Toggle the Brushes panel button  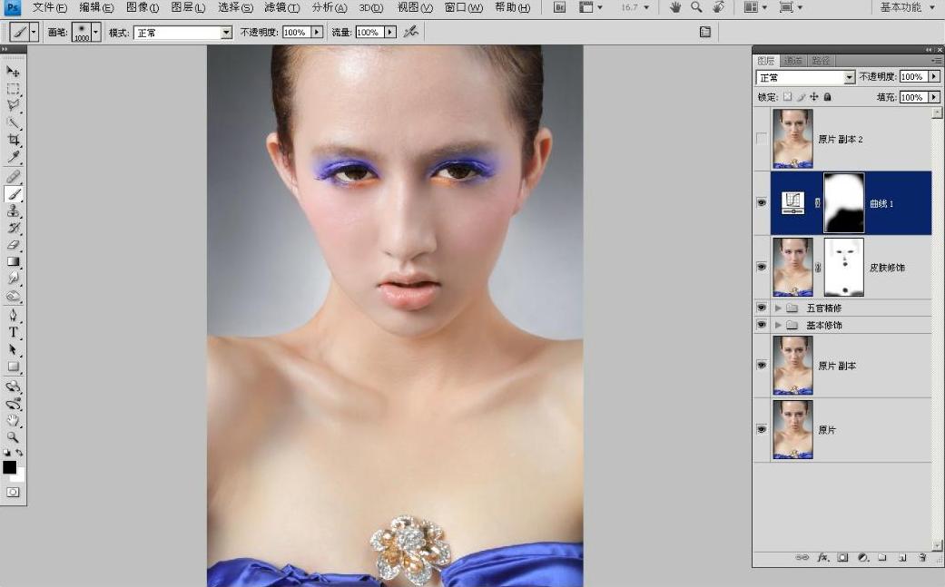tap(705, 32)
